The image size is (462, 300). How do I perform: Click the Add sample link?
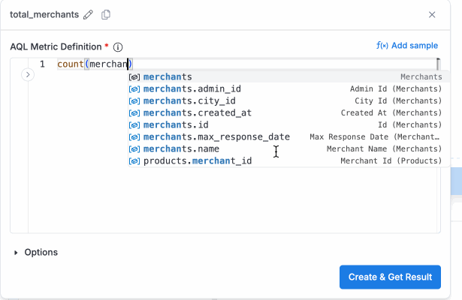415,46
